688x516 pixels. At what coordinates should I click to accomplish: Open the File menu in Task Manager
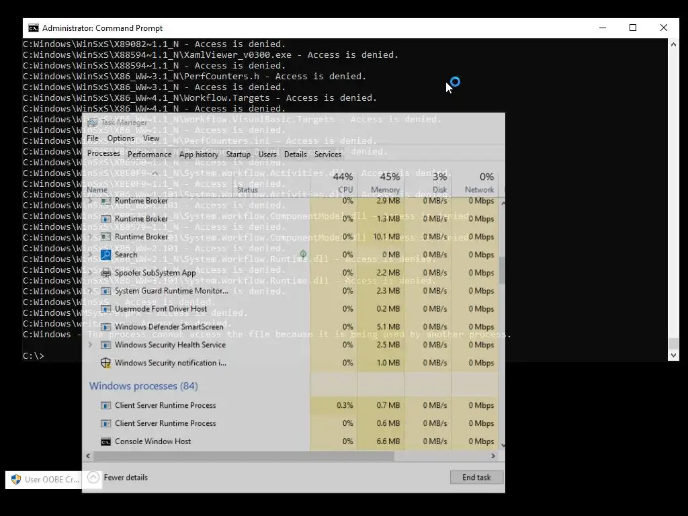coord(93,138)
